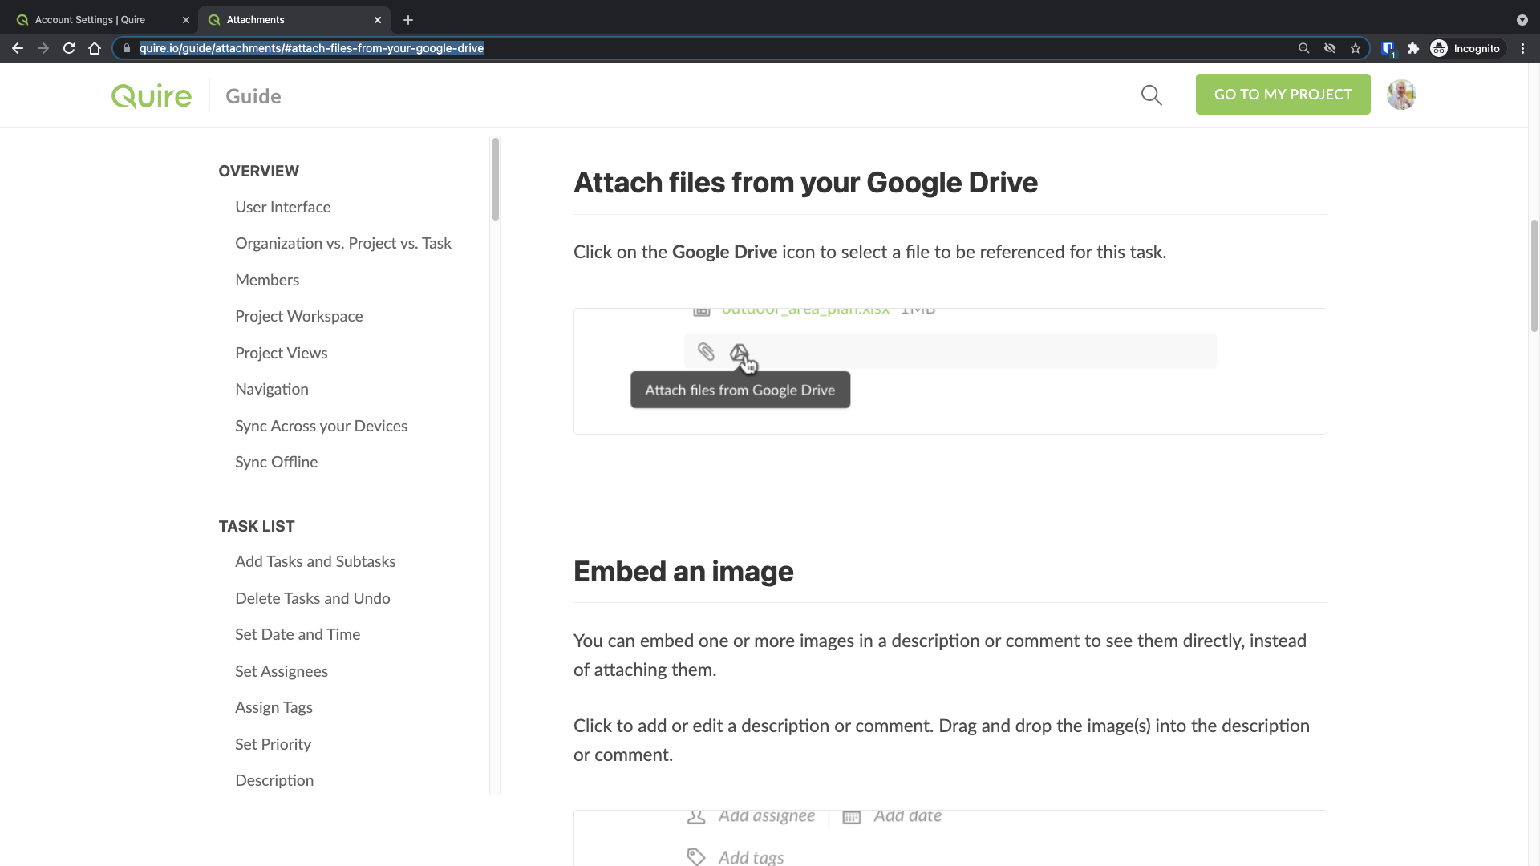This screenshot has width=1540, height=866.
Task: Open the Chrome three-dot menu
Action: coord(1522,48)
